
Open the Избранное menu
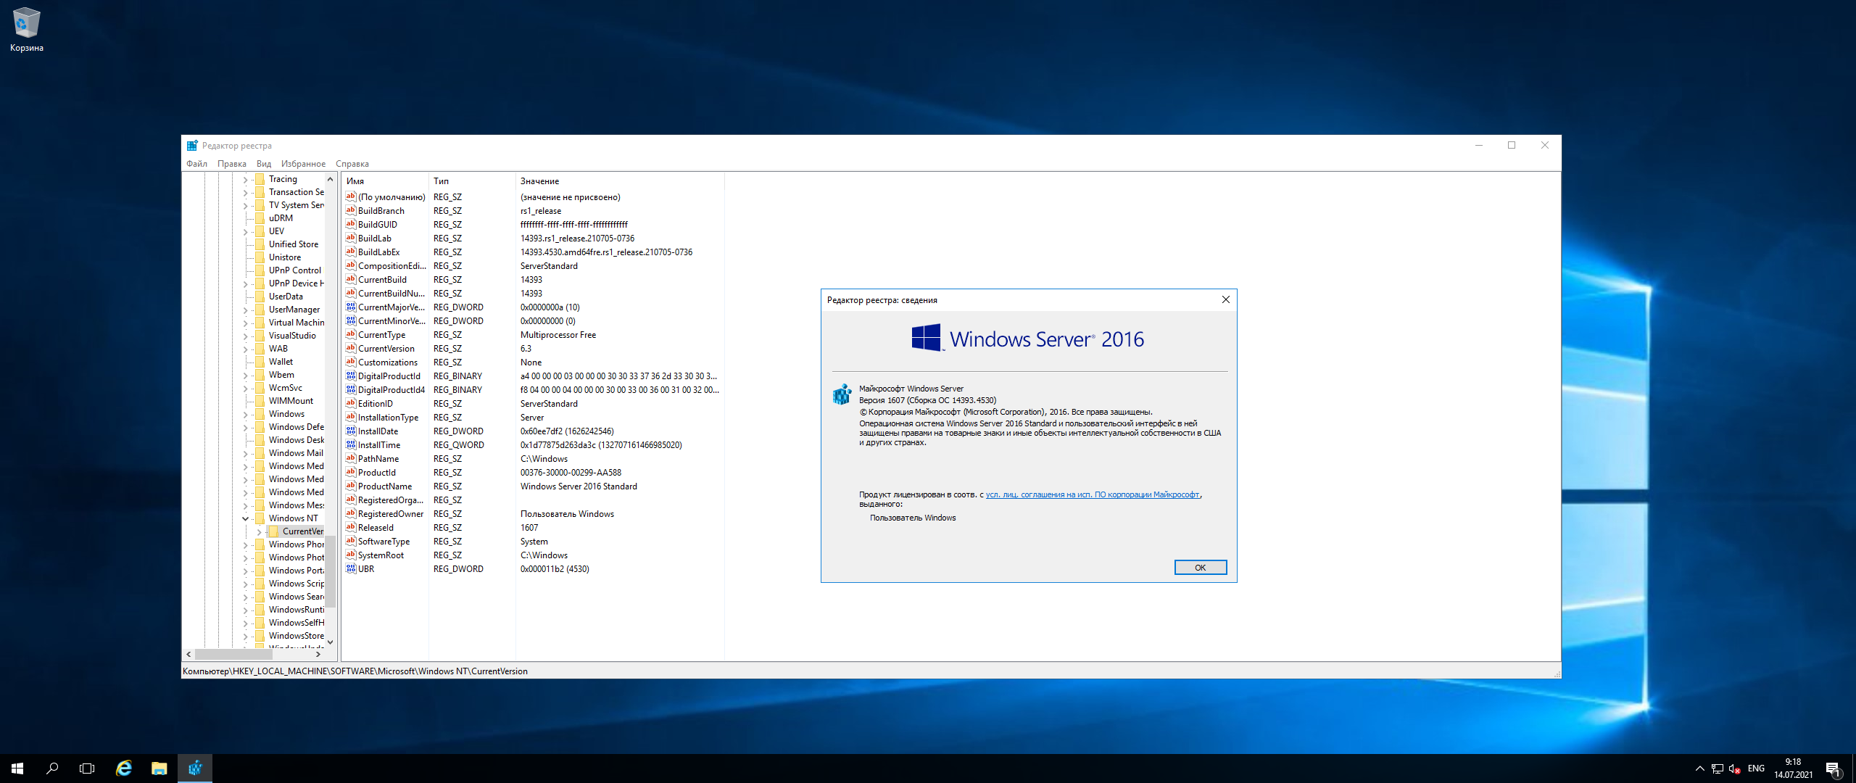303,164
